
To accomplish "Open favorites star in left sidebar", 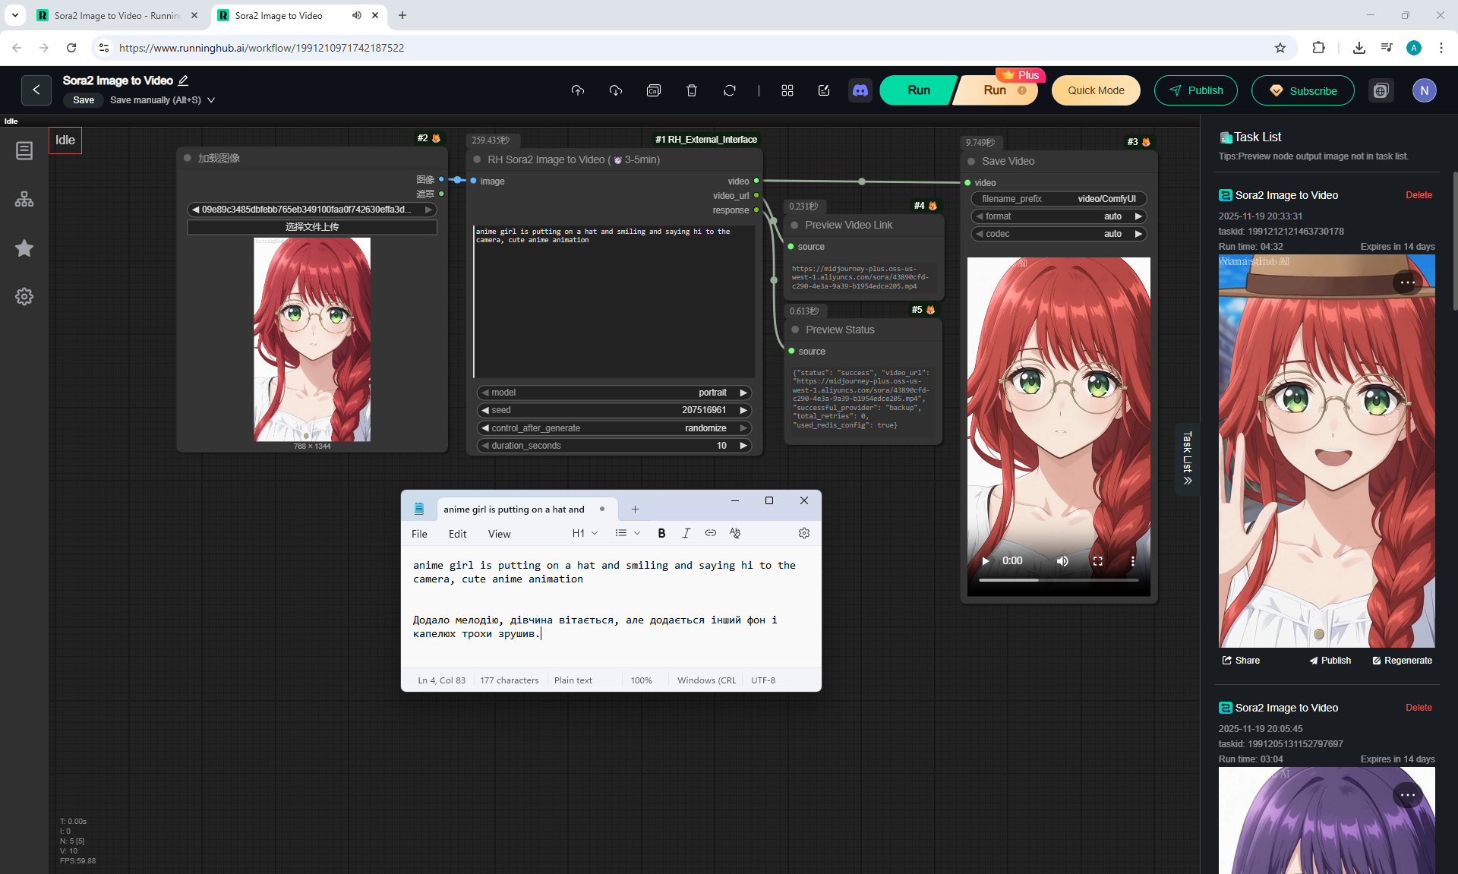I will click(x=24, y=248).
